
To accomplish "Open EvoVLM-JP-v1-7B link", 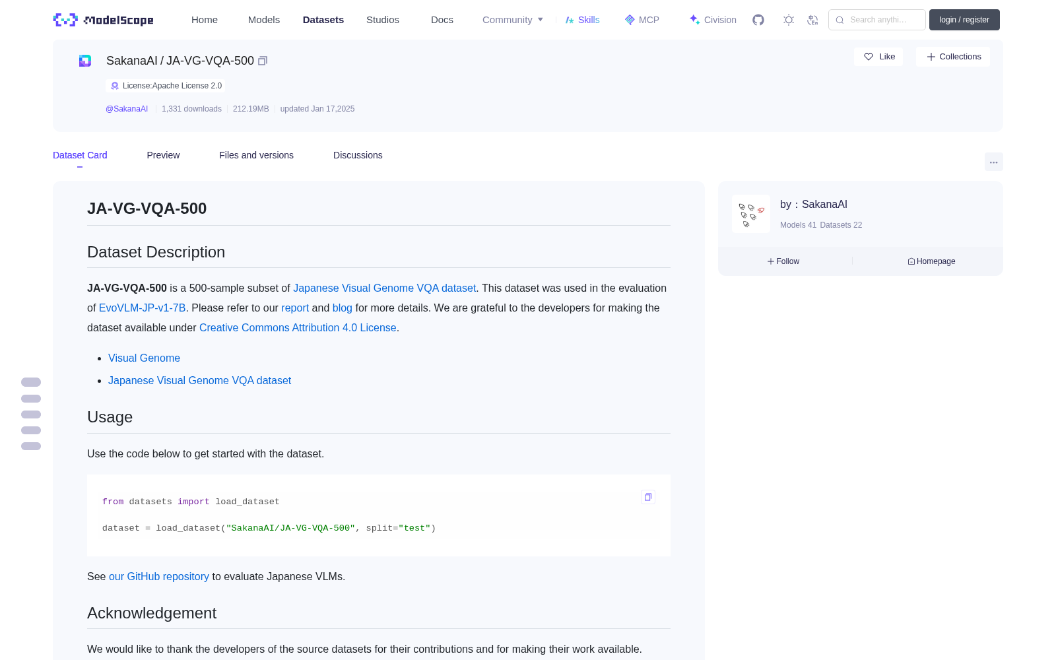I will pos(142,308).
